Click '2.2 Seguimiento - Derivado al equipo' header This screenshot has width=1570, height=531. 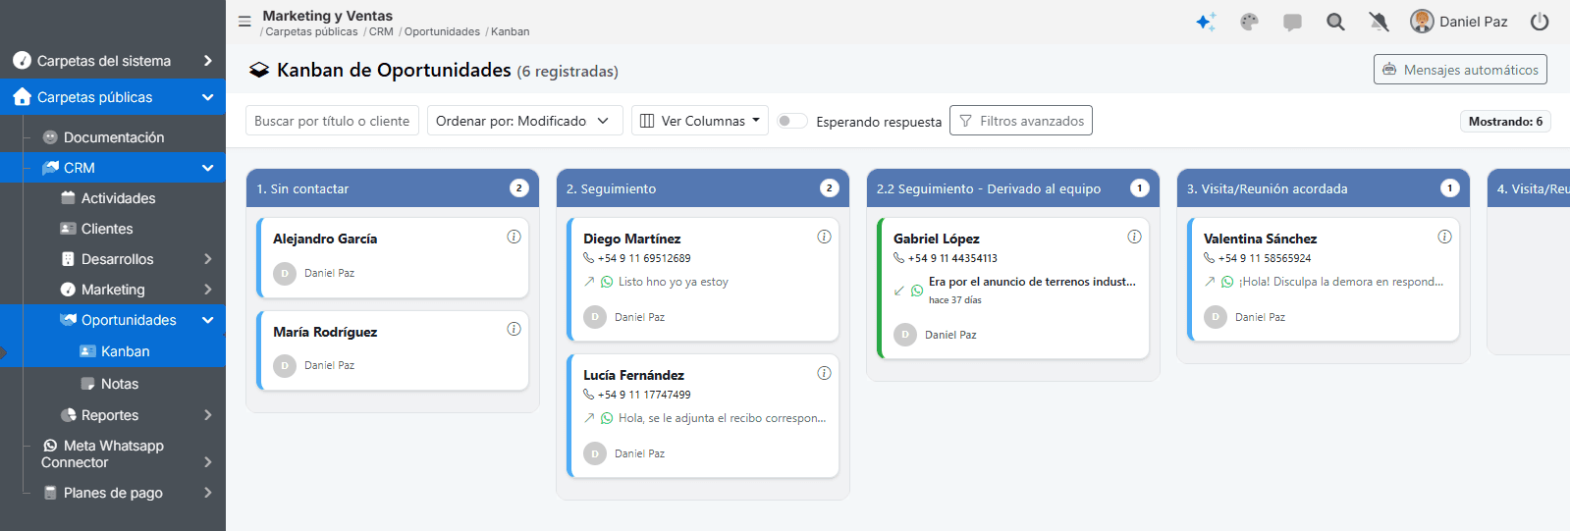[x=1013, y=188]
